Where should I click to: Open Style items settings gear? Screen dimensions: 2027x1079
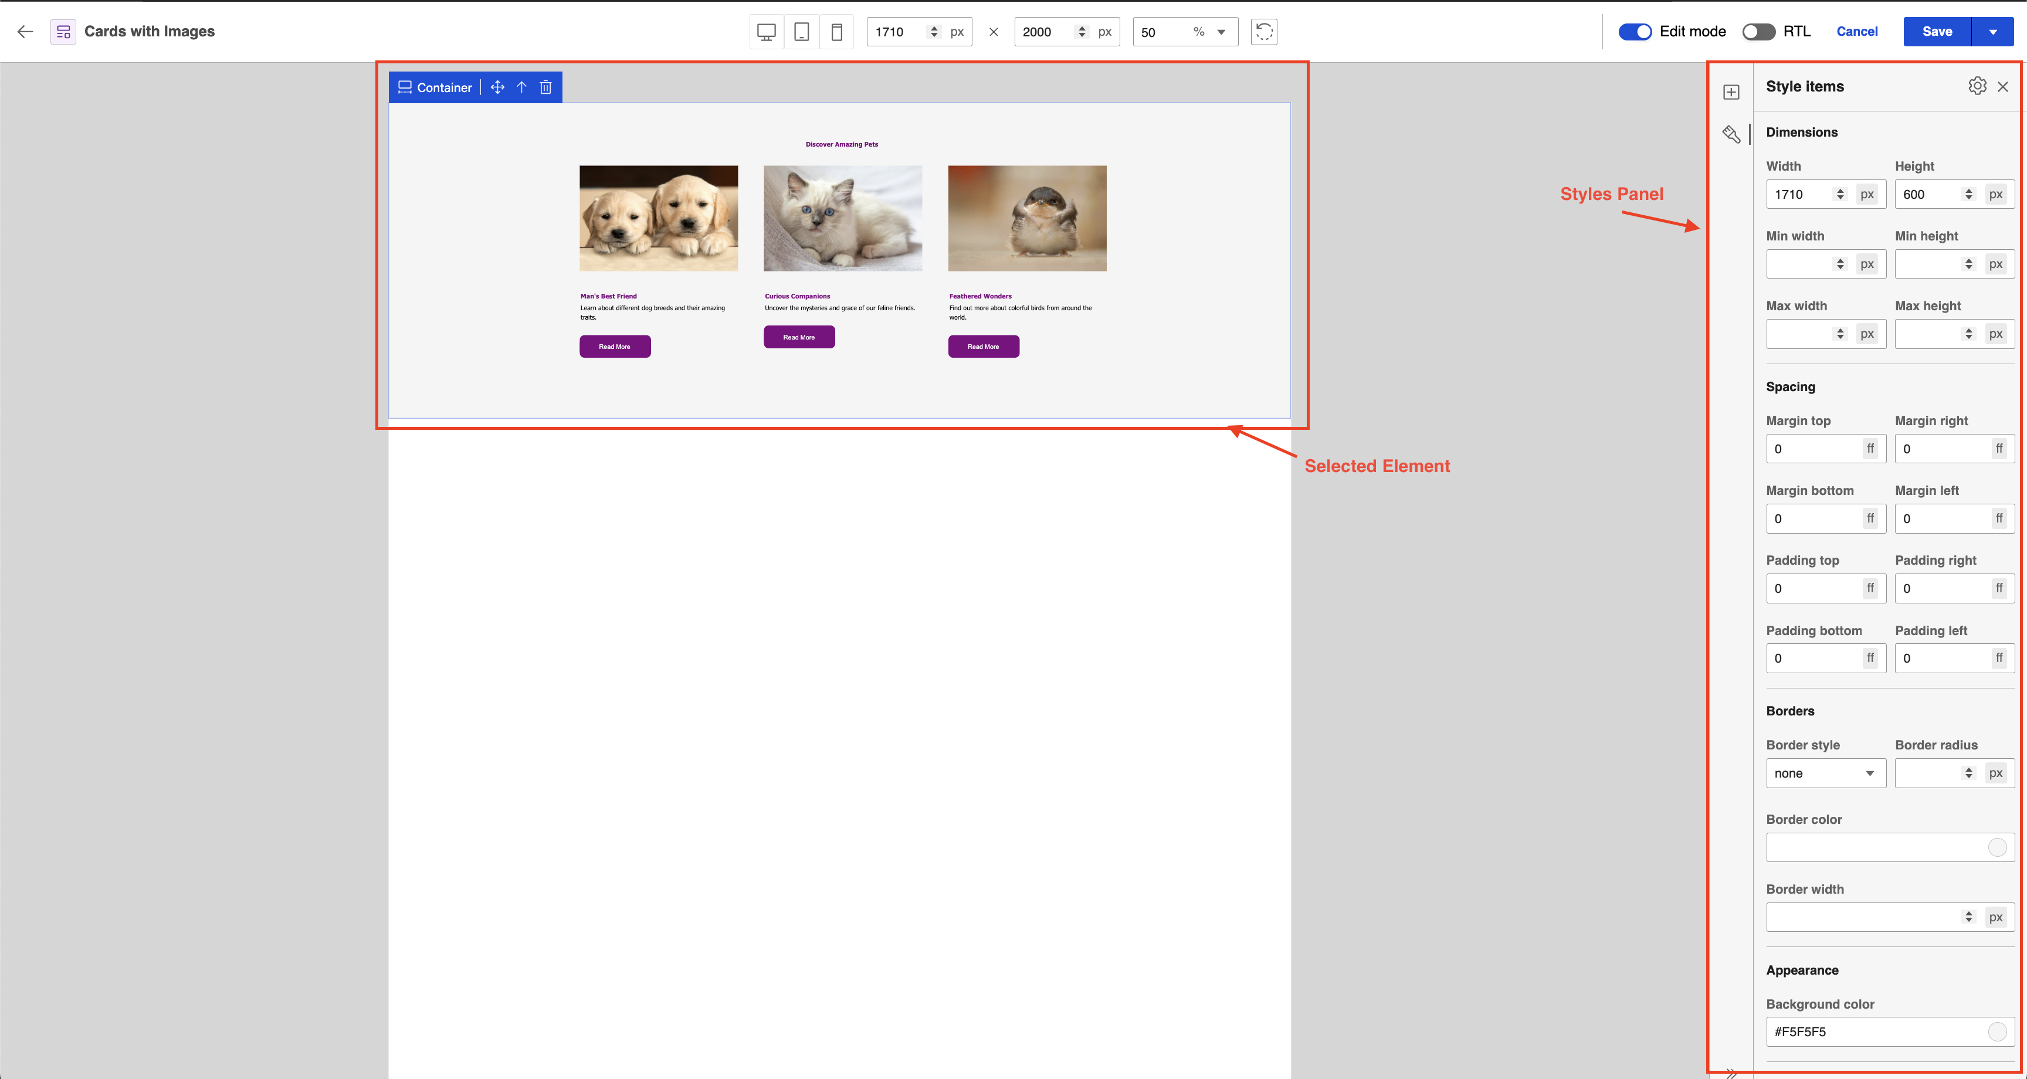(1977, 86)
